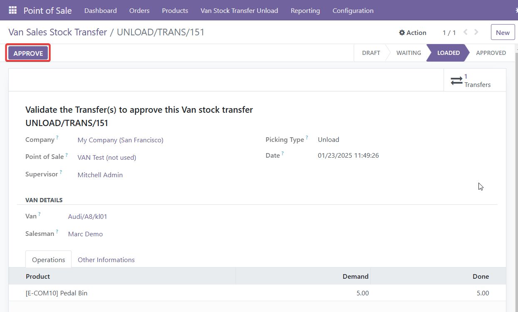Screen dimensions: 518x312
Task: Open Van Stock Transfer Unload menu
Action: 239,10
